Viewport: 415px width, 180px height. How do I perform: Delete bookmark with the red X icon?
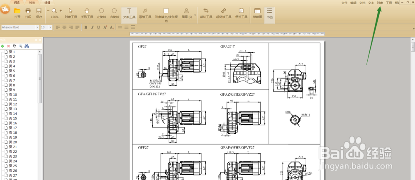(8, 46)
